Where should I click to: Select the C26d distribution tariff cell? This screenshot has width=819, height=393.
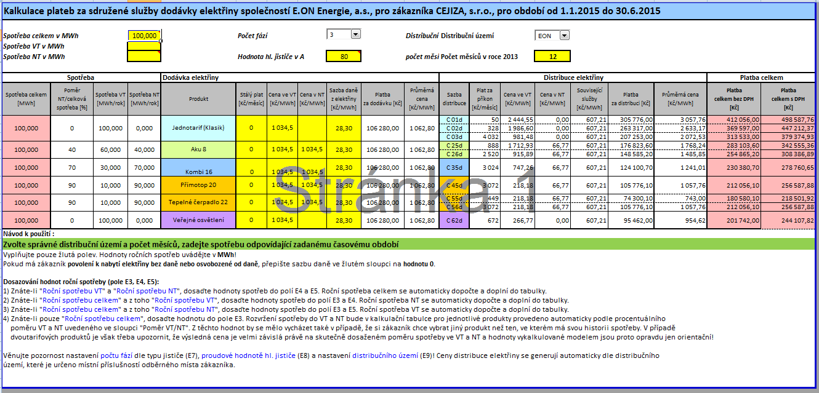[454, 154]
